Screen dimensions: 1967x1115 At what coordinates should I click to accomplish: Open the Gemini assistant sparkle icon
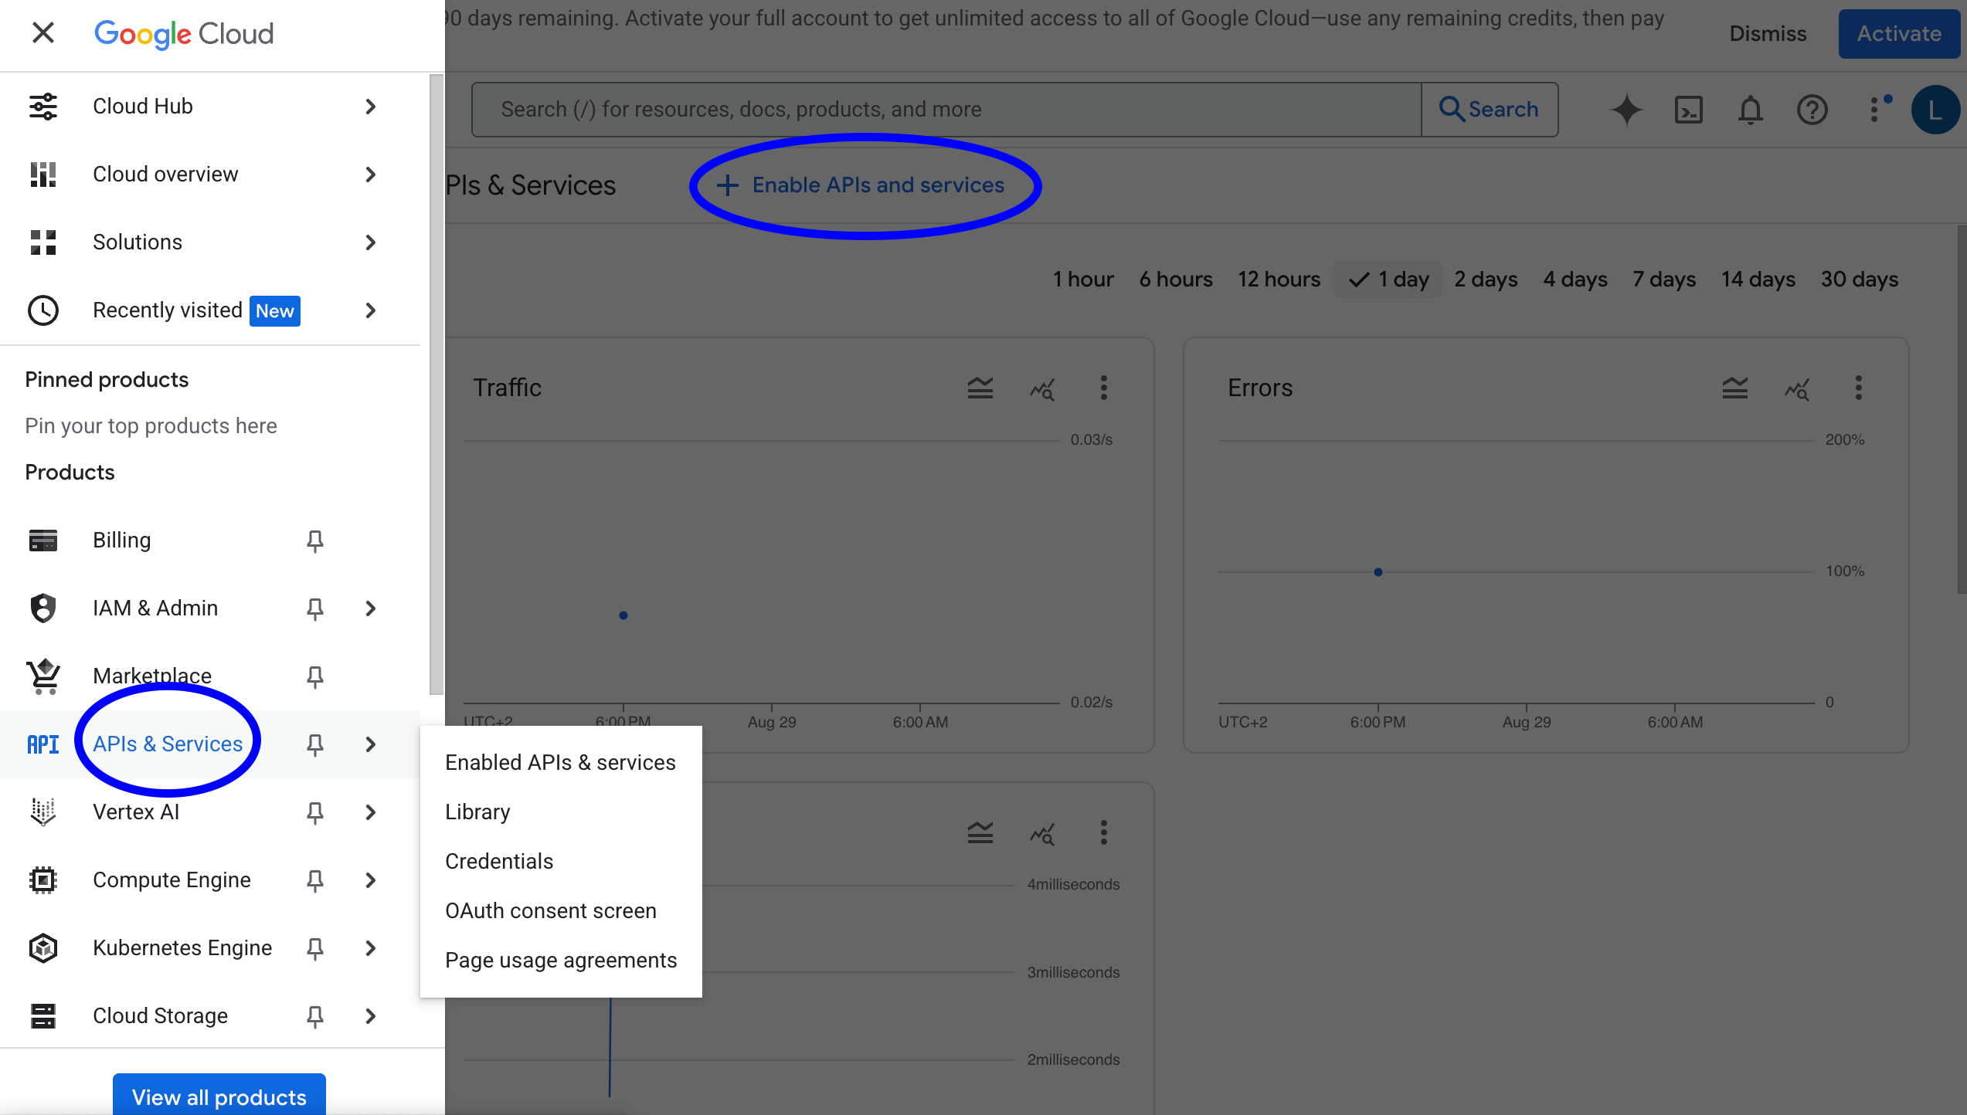click(1626, 110)
